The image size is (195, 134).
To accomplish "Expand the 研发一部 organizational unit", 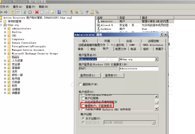I will (x=5, y=75).
